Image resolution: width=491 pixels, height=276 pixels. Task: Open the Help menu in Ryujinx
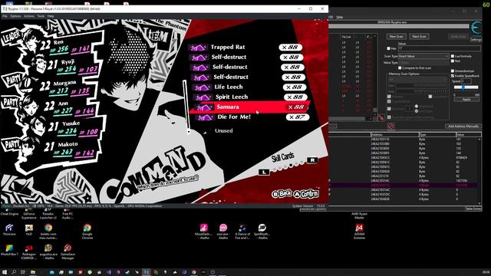pyautogui.click(x=51, y=16)
